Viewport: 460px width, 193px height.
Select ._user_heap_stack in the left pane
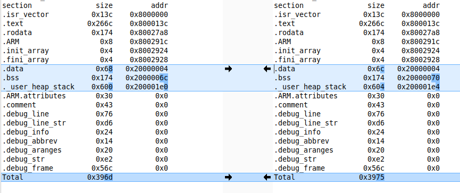(38, 87)
